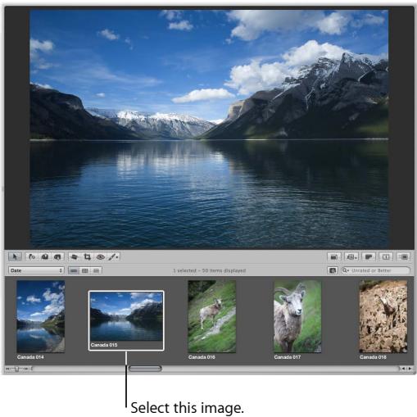
Task: Select the Canada 016 goat thumbnail
Action: click(x=212, y=316)
